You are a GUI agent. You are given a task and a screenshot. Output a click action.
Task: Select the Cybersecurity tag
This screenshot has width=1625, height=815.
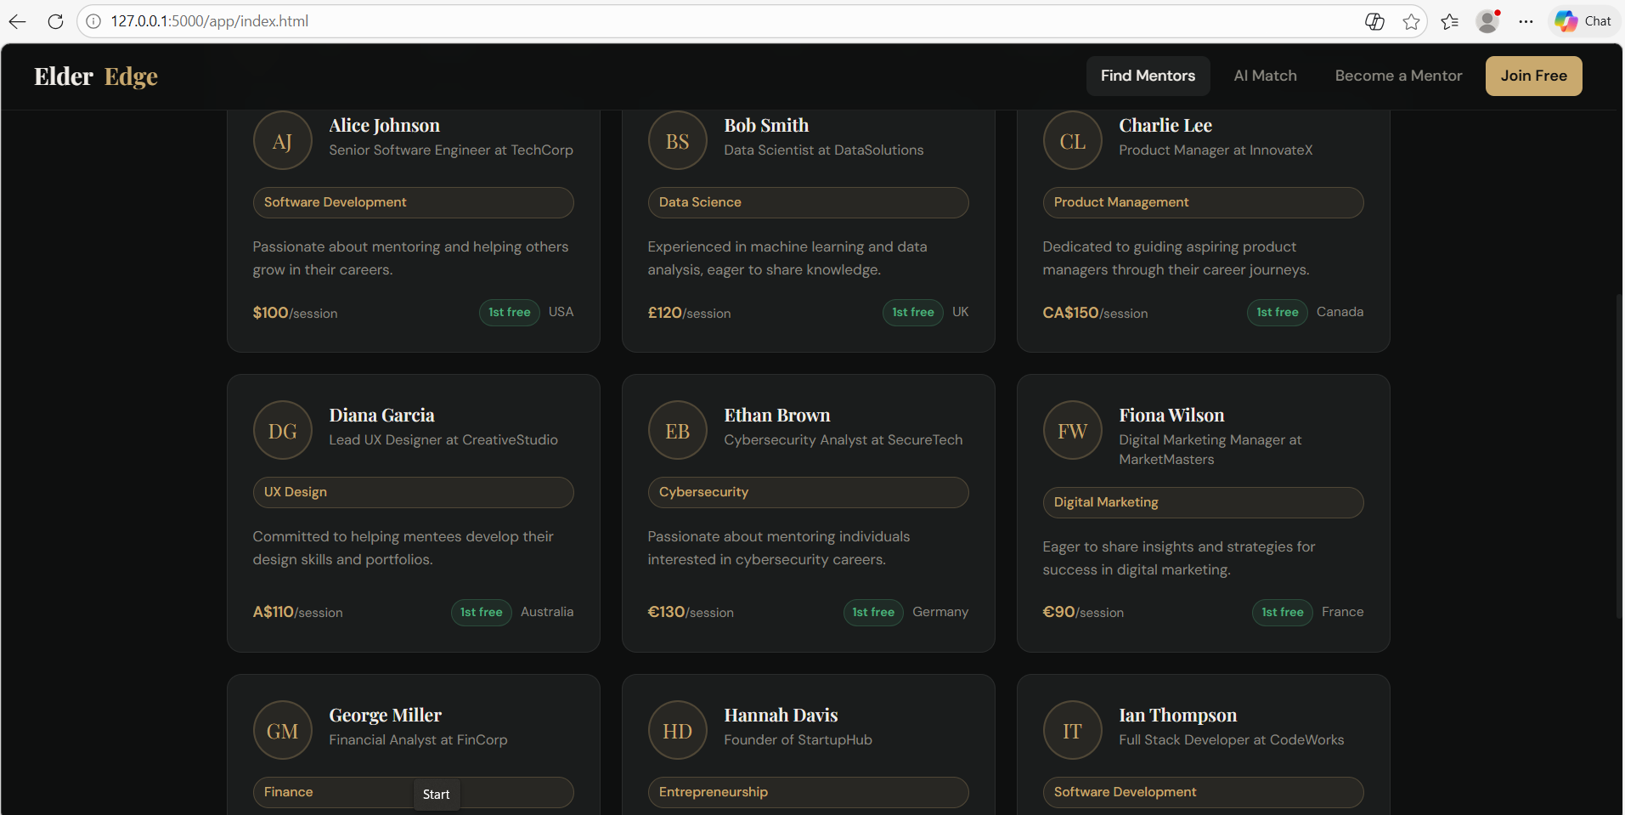[808, 492]
